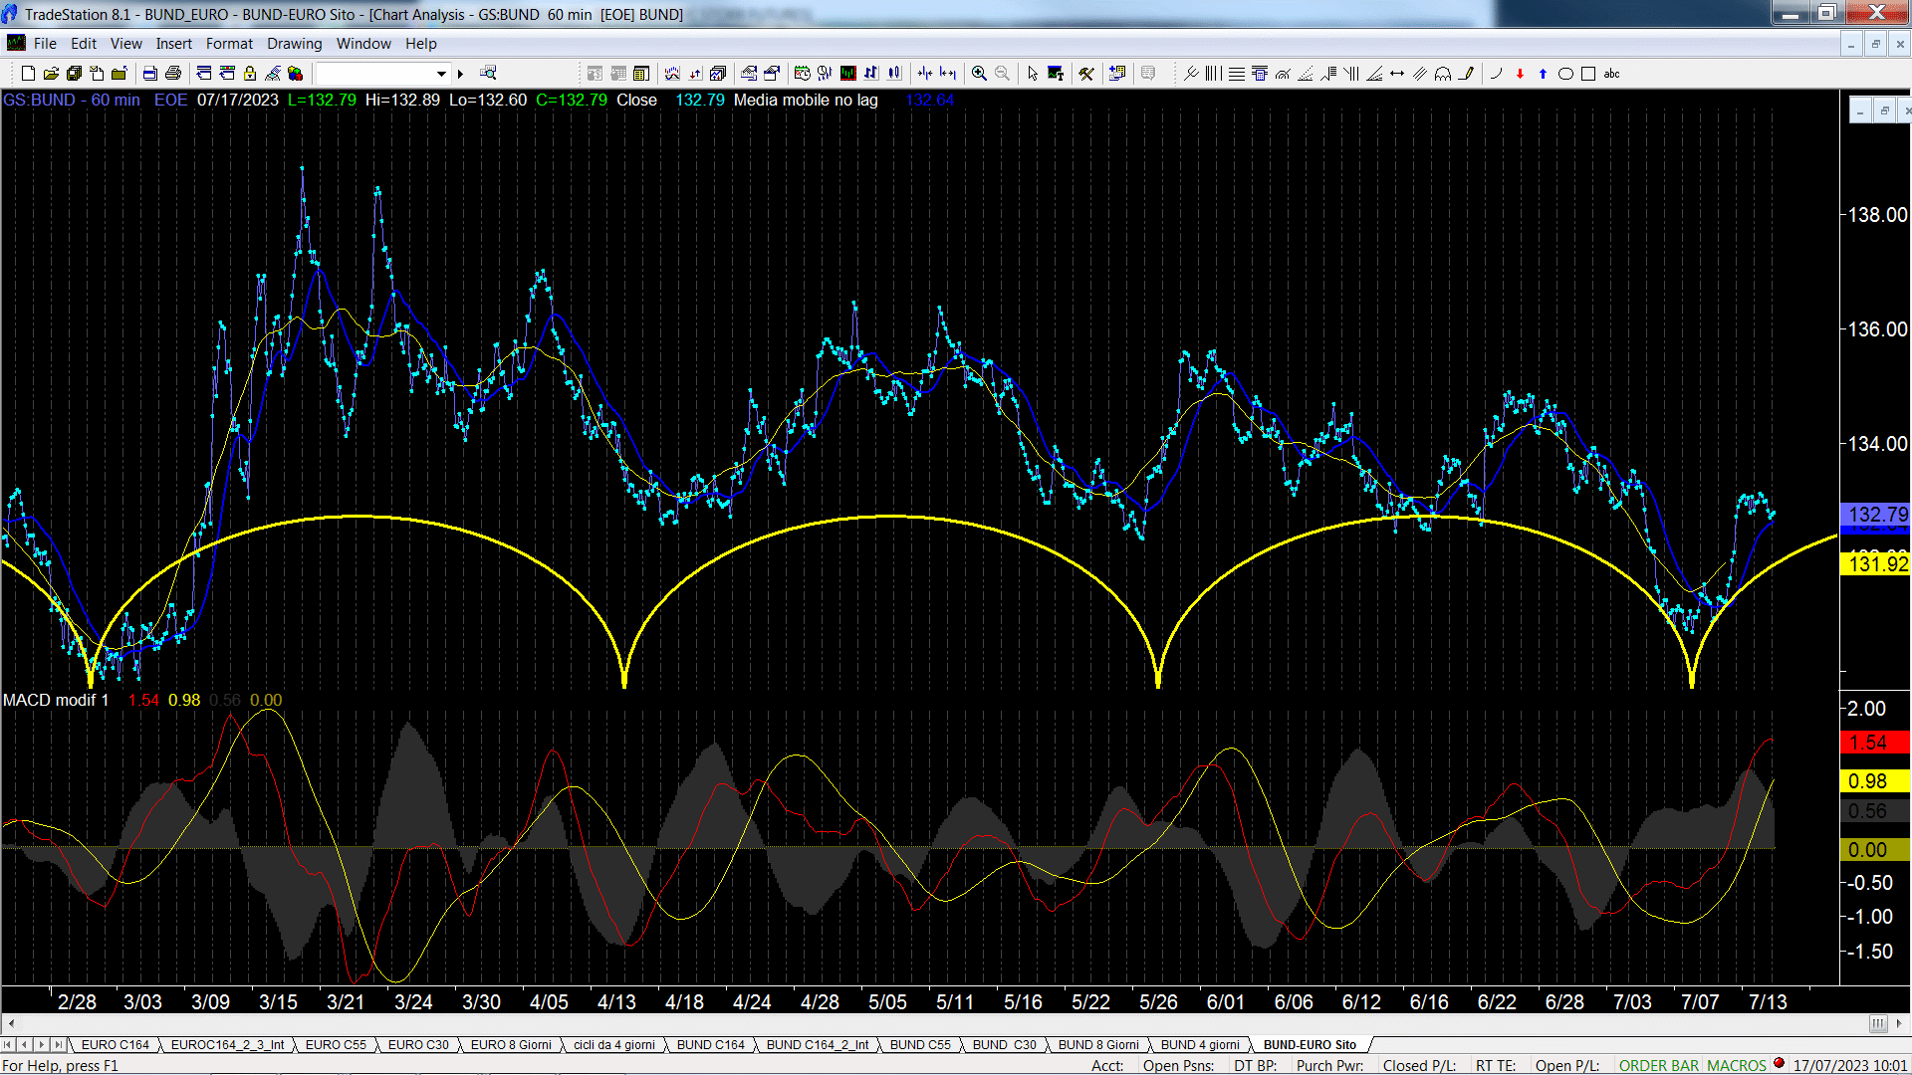Screen dimensions: 1912x1075
Task: Click the calendar clock session icon
Action: point(802,73)
